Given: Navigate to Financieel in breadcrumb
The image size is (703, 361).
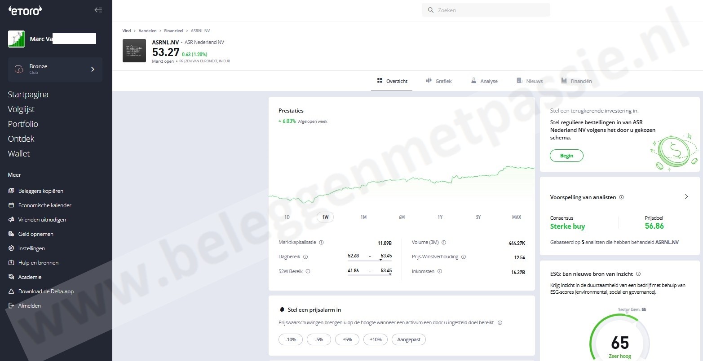Looking at the screenshot, I should click(173, 31).
